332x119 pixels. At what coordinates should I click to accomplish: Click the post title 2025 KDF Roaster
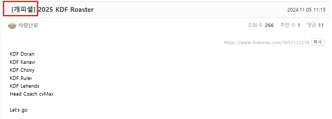click(66, 10)
